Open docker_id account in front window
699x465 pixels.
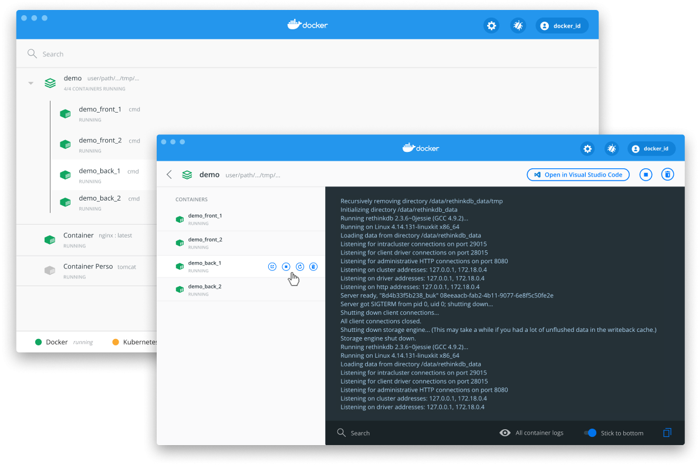[x=651, y=149]
